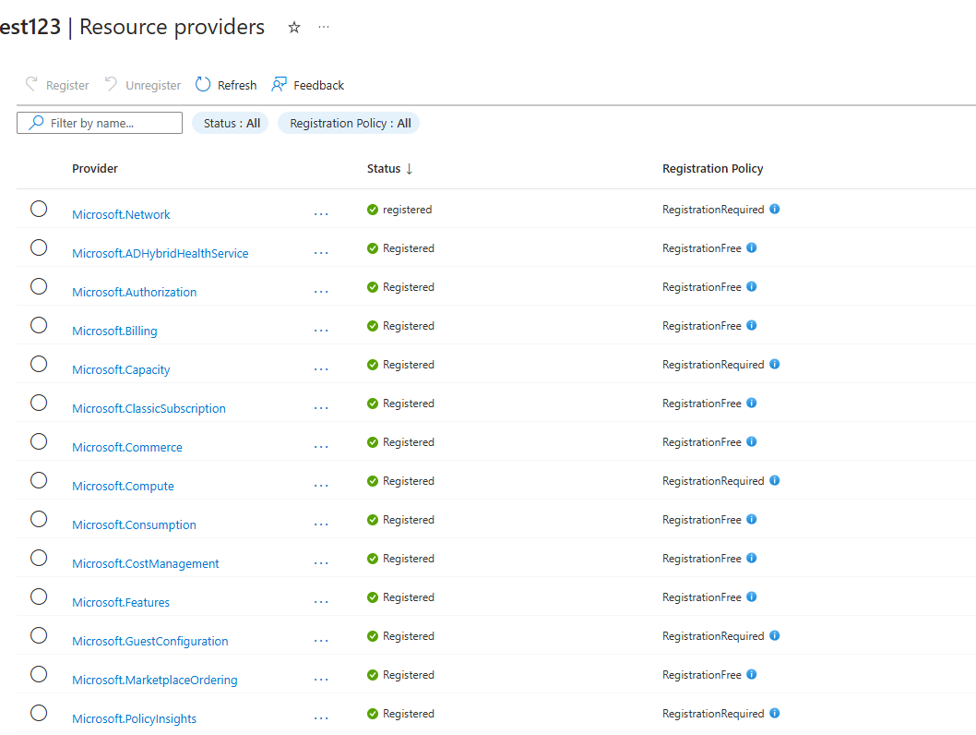Open the more options ellipsis next to title
Viewport: 976px width, 735px height.
coord(324,27)
